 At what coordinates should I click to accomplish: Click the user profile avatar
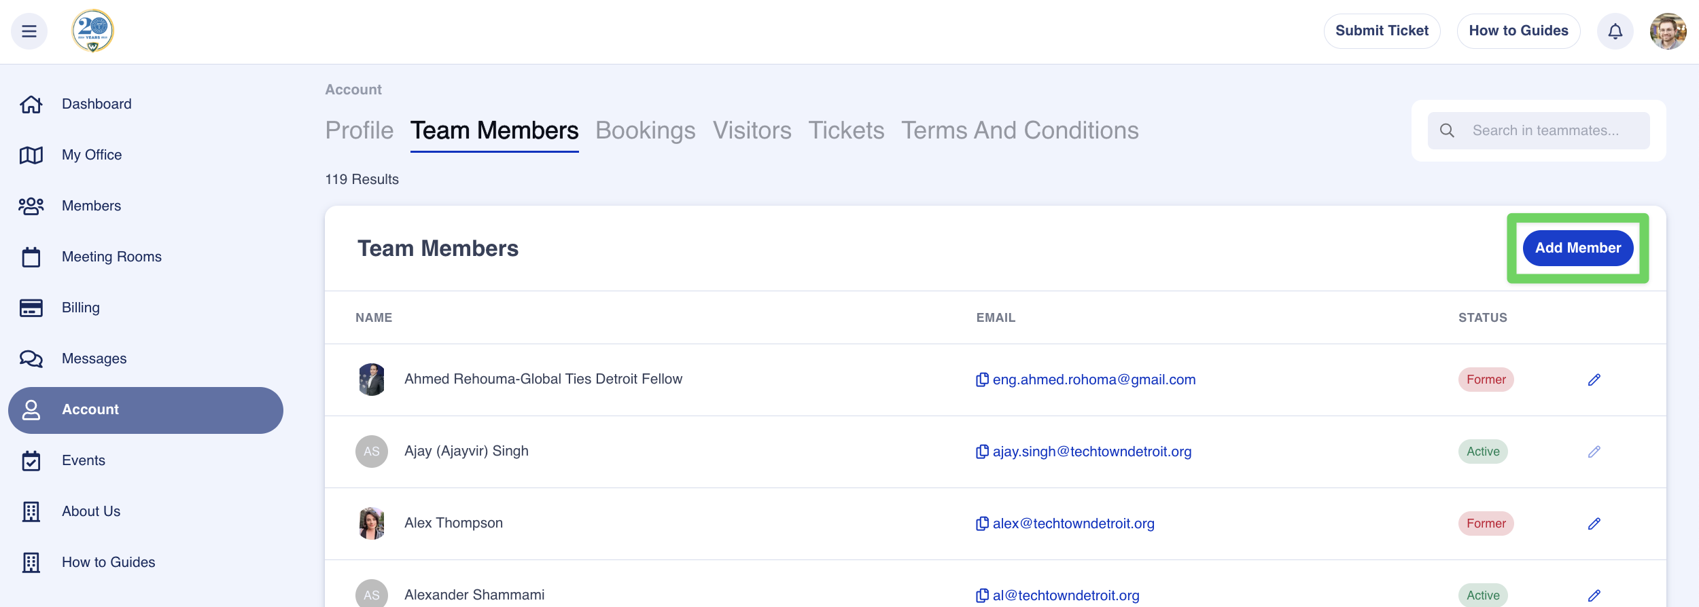coord(1668,31)
